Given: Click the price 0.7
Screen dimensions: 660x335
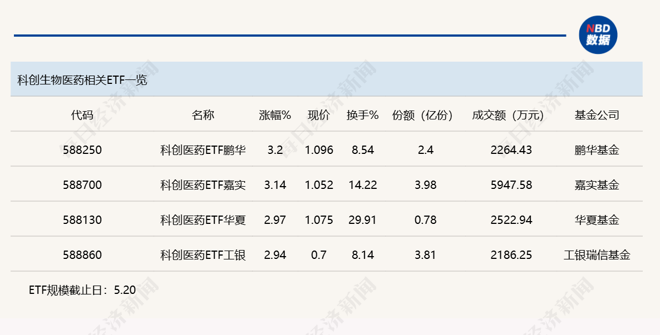Looking at the screenshot, I should (319, 254).
